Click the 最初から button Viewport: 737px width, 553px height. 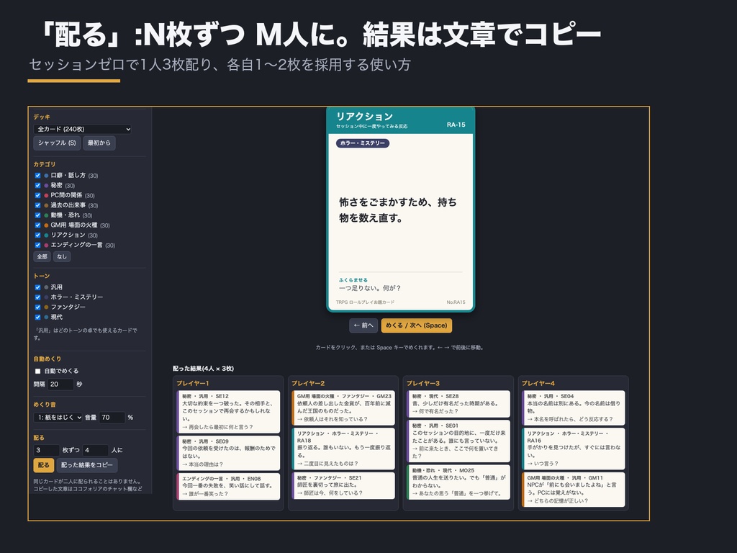pyautogui.click(x=99, y=143)
